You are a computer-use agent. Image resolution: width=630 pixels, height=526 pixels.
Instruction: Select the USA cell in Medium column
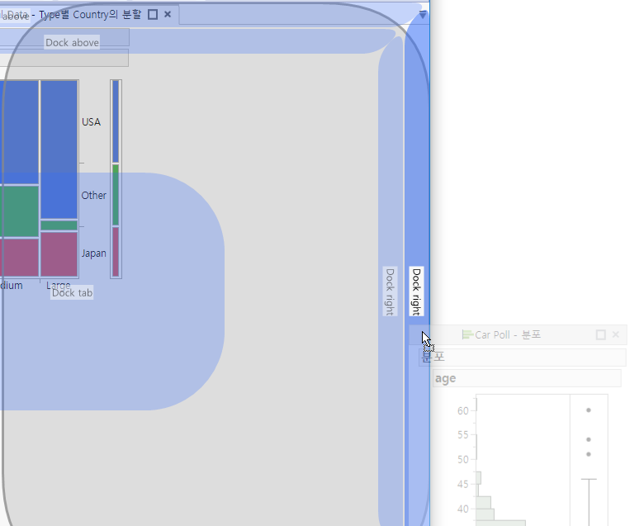point(19,132)
